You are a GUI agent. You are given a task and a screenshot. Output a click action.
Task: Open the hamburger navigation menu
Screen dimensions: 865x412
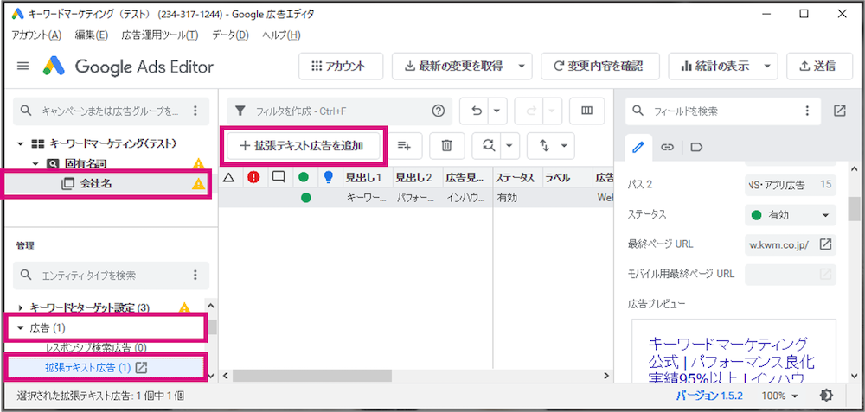[x=22, y=67]
